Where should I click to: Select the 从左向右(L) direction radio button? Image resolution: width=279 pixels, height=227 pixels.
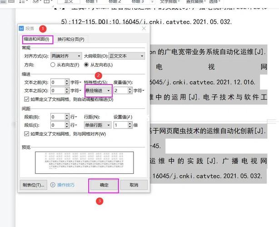[x=86, y=65]
